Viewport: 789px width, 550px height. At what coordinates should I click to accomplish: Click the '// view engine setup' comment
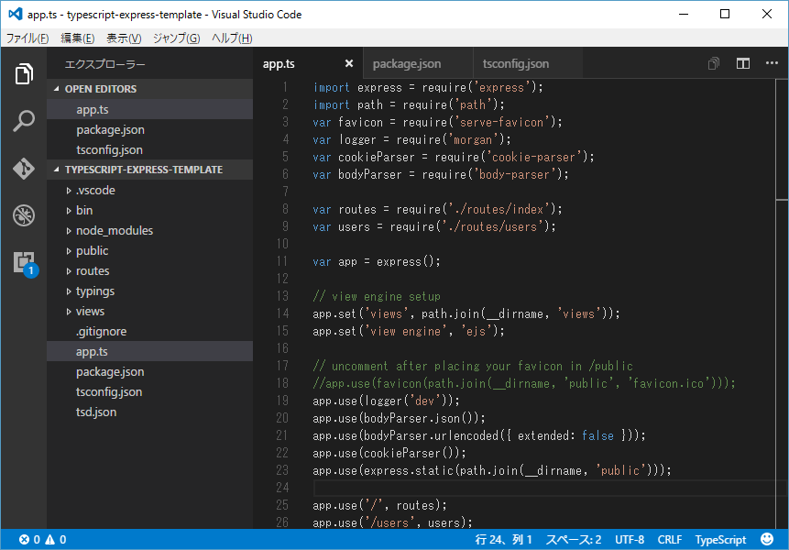click(x=377, y=296)
